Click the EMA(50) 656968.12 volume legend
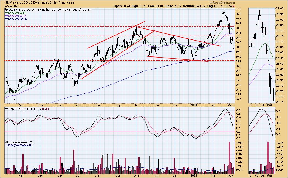The image size is (288, 178). click(18, 145)
